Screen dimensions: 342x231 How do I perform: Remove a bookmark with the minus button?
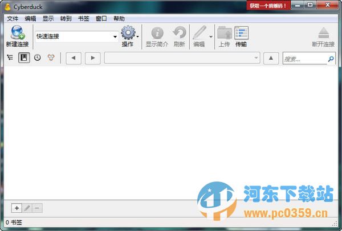pyautogui.click(x=37, y=208)
